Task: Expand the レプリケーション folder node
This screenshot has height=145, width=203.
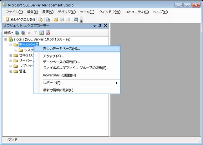Action: tap(11, 66)
